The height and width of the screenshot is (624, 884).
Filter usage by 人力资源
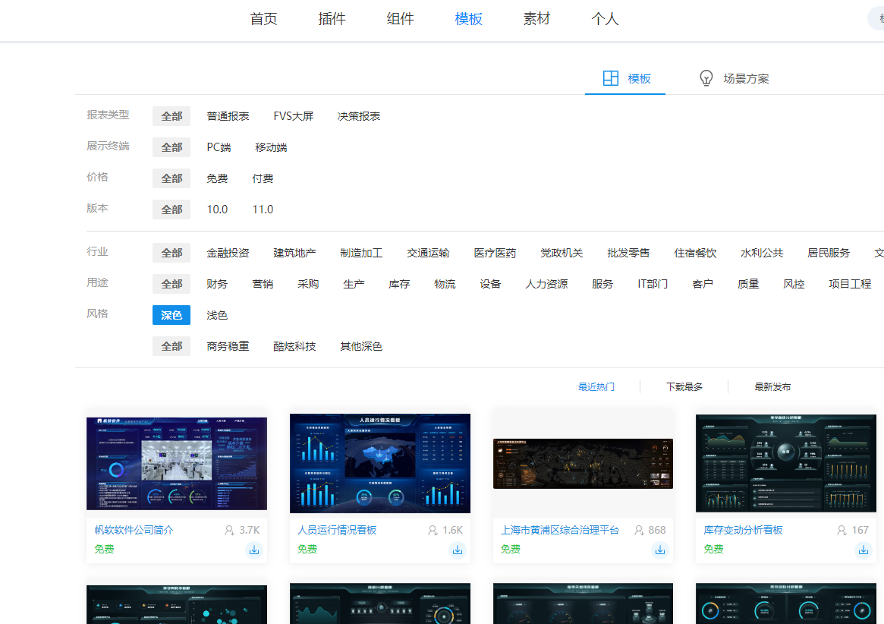(x=546, y=284)
